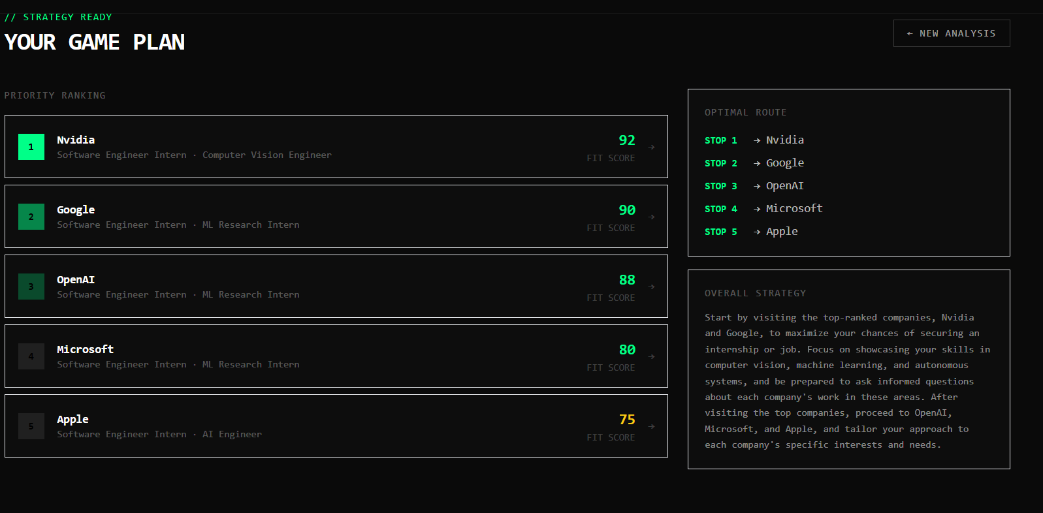This screenshot has width=1043, height=513.
Task: Click the overall strategy paragraph text
Action: coord(847,381)
